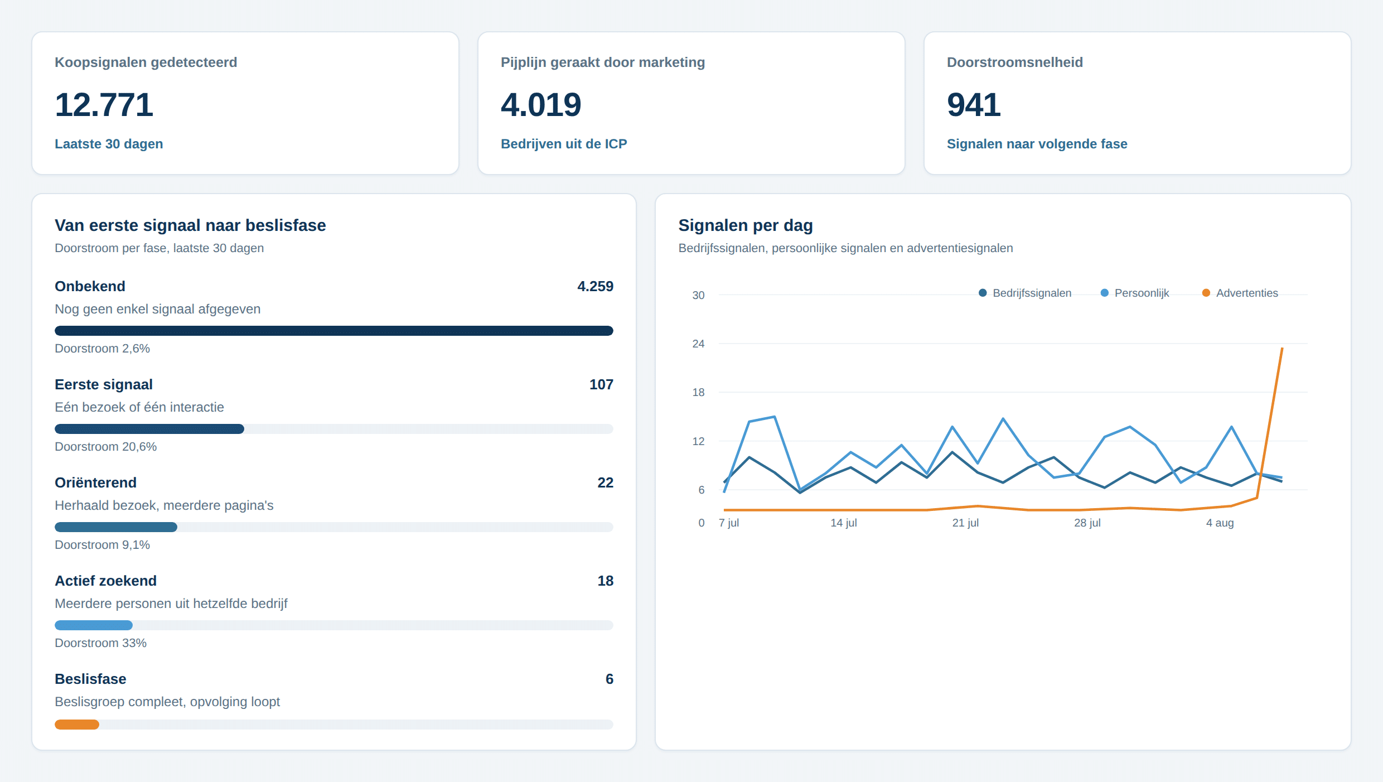Click Meerdere personen uit hetzelfde bedrijf text
Screen dimensions: 1383x782
point(171,604)
